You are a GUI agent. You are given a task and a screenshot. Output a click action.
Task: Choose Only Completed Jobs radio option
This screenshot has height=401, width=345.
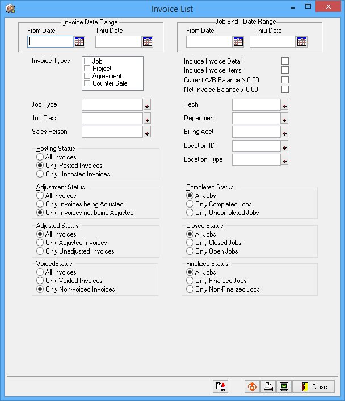(x=190, y=204)
